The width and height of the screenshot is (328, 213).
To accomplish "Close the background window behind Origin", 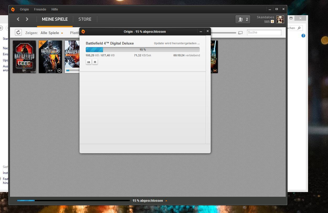I will point(300,18).
